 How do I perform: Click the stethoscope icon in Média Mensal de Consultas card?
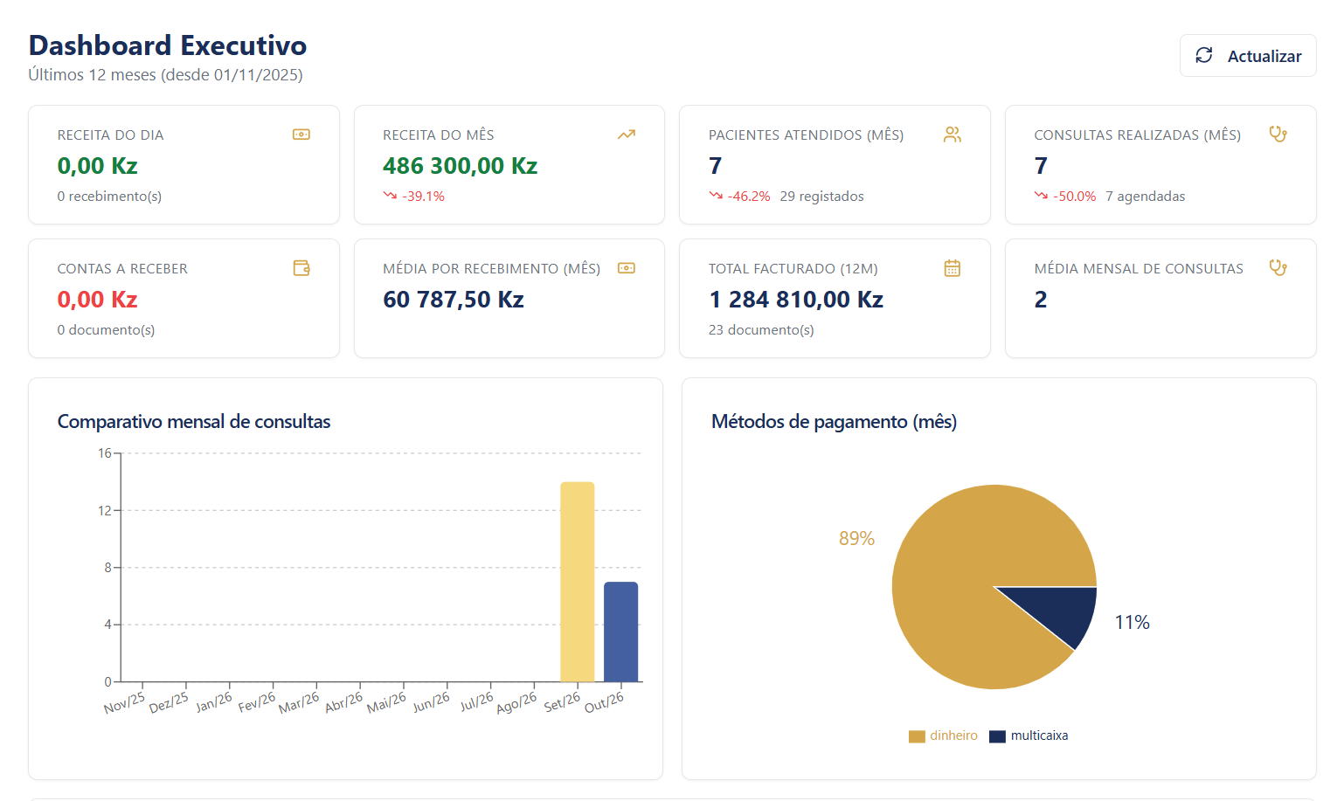coord(1278,268)
